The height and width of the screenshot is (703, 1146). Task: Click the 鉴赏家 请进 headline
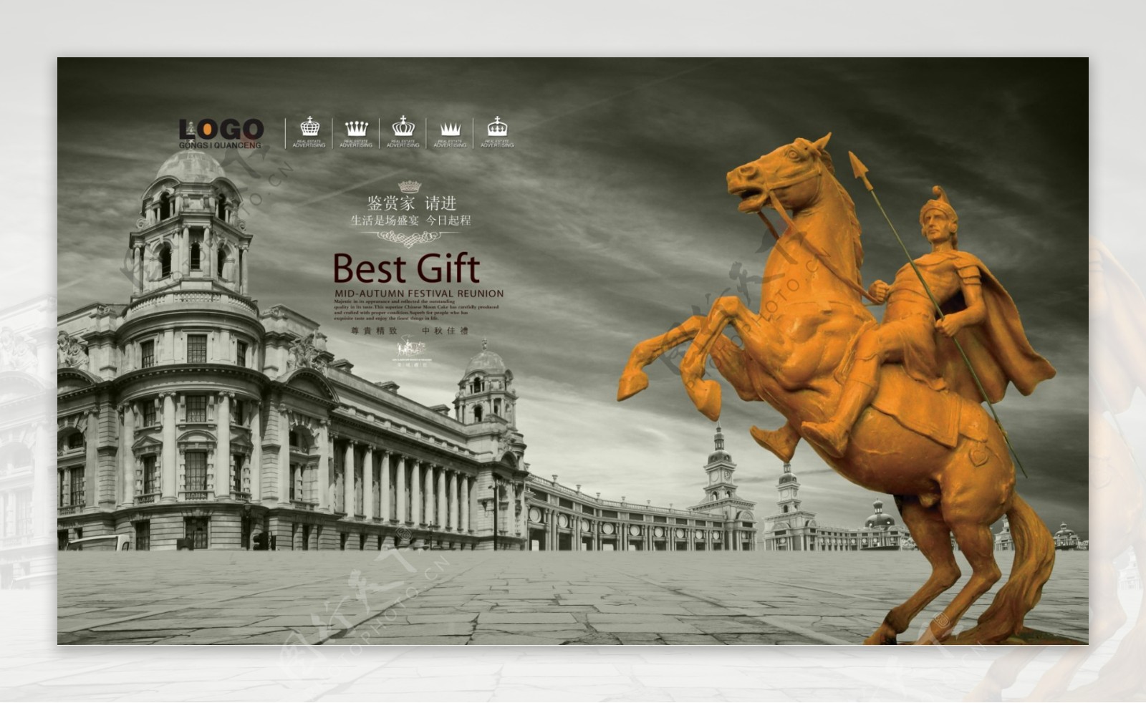point(411,203)
